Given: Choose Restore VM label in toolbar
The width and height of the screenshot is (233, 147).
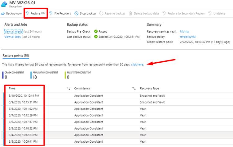Looking at the screenshot, I should [x=38, y=13].
